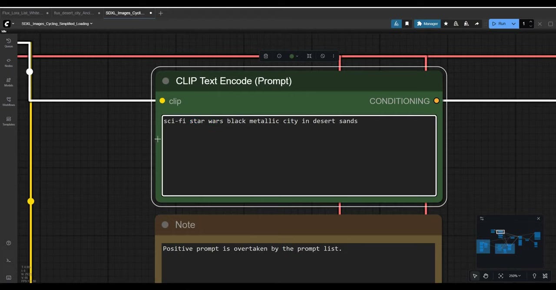Click the first cleaner icon after the star
556x290 pixels.
pos(456,24)
